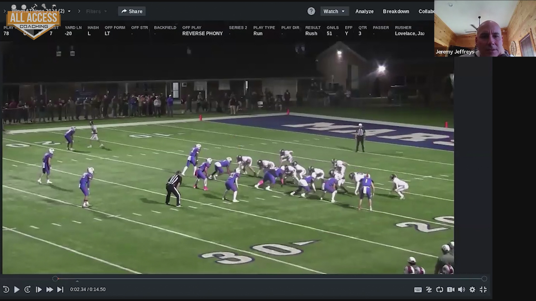Screen dimensions: 536x301
Task: Select the OFF PLAY column header
Action: tap(192, 28)
